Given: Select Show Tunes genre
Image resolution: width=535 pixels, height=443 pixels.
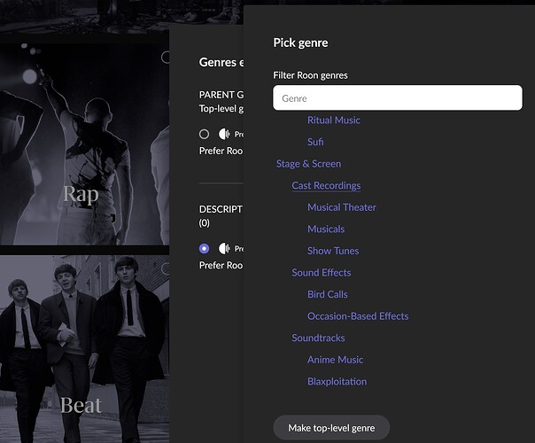Looking at the screenshot, I should pos(333,251).
